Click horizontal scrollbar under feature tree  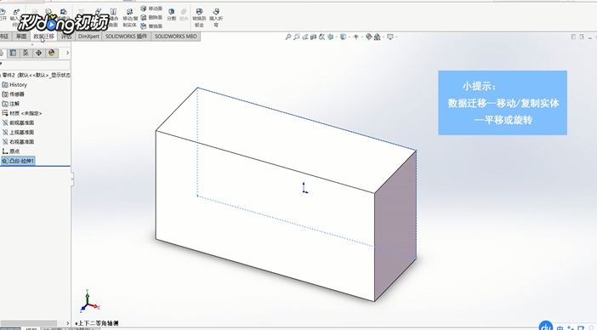coord(29,323)
